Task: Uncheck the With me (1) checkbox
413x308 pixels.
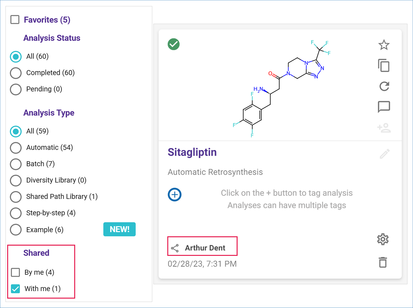Action: 15,289
